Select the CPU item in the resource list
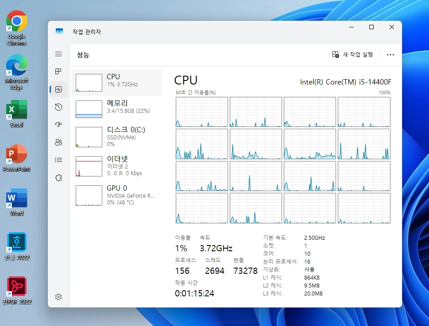The width and height of the screenshot is (429, 326). (116, 83)
